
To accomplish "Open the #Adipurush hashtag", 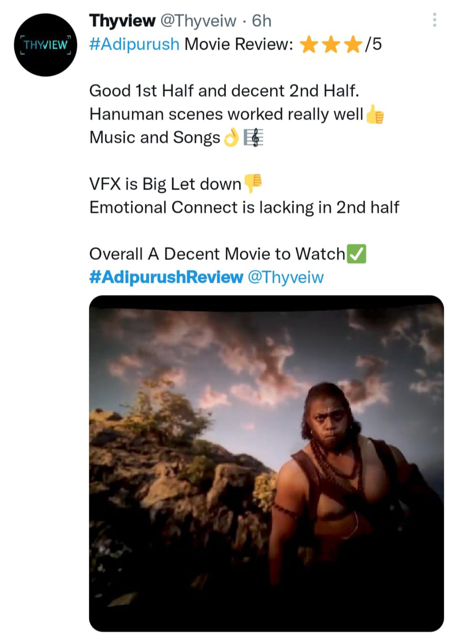I will click(134, 44).
